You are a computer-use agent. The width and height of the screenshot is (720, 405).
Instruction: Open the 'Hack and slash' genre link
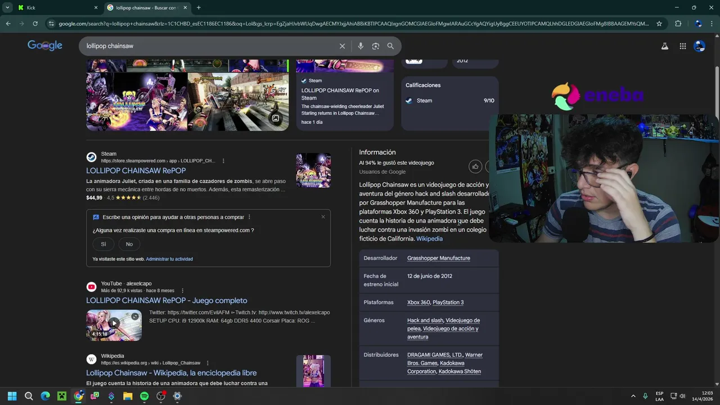coord(425,321)
